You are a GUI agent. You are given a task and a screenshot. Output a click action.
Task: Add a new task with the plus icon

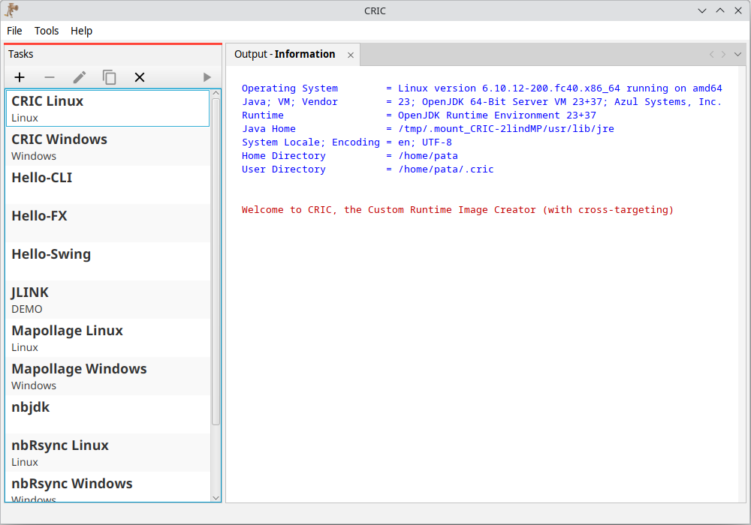pyautogui.click(x=20, y=77)
